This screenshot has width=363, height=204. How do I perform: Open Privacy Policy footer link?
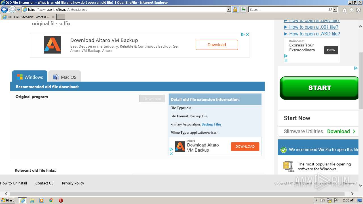[73, 183]
